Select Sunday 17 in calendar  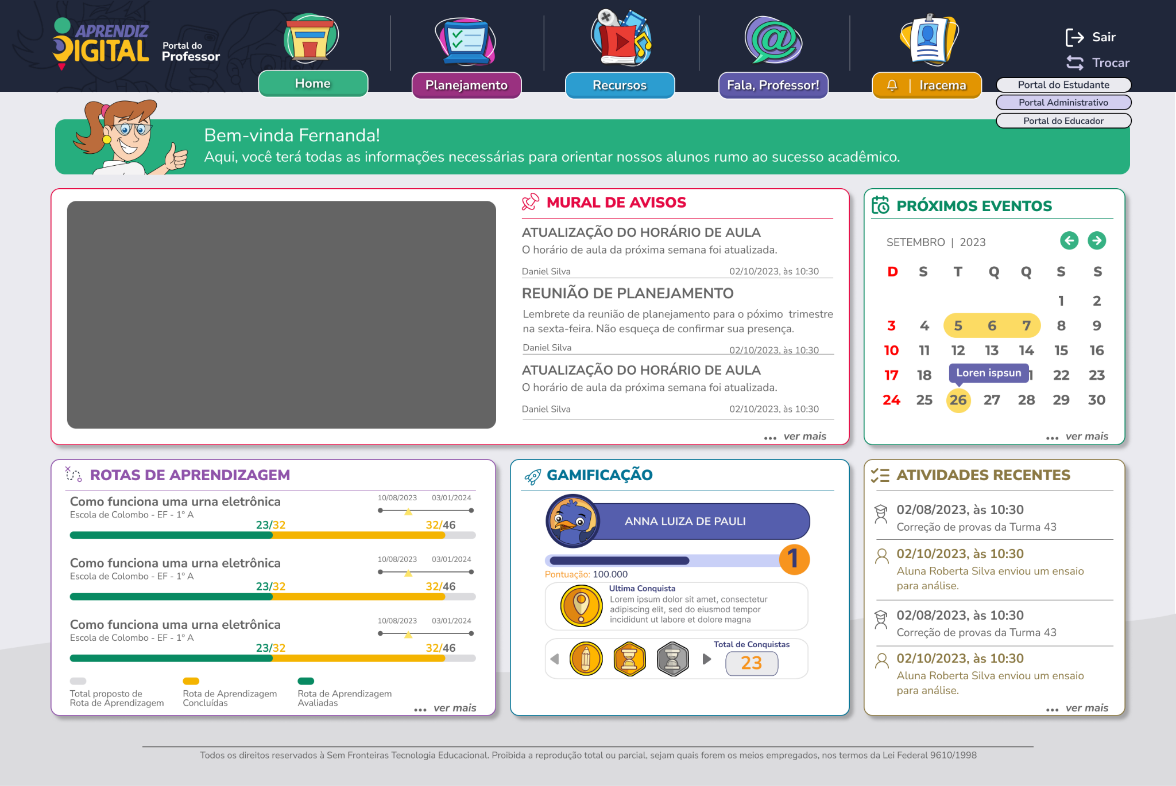891,375
